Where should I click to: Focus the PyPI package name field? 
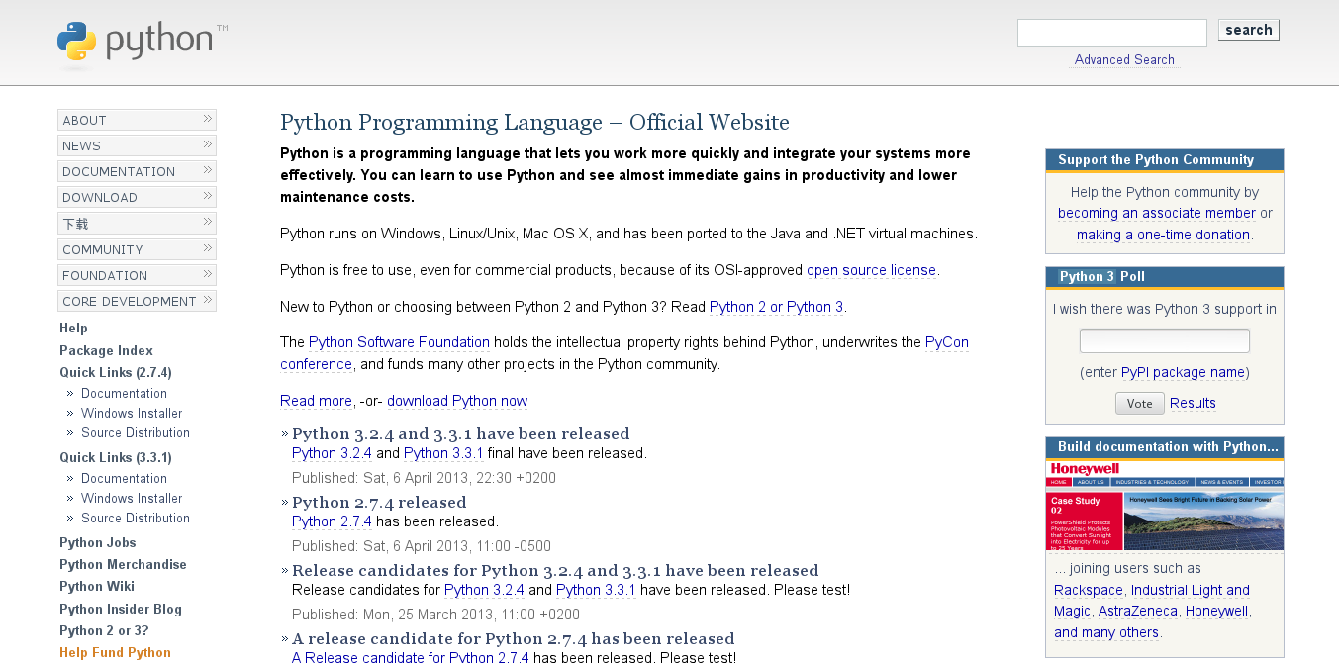pyautogui.click(x=1164, y=341)
